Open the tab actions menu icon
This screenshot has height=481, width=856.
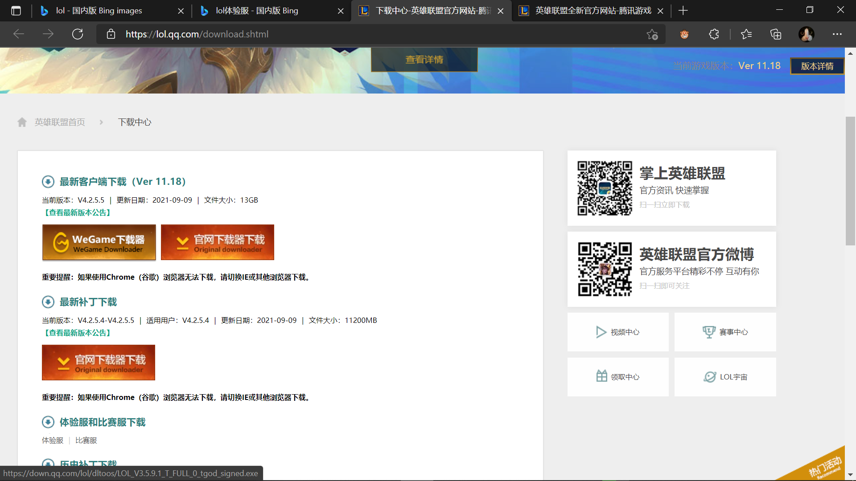16,11
